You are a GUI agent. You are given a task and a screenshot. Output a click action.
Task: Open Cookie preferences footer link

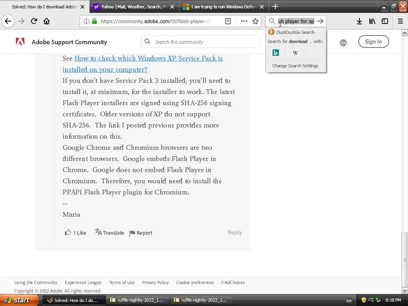pos(195,282)
